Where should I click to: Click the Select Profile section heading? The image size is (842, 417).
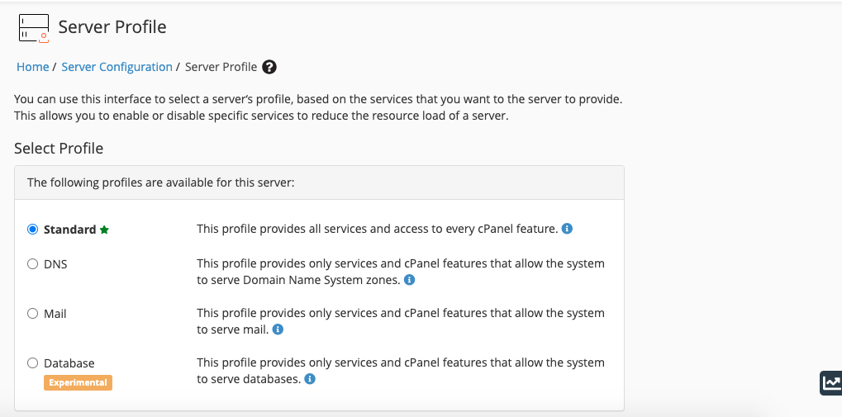pos(59,149)
